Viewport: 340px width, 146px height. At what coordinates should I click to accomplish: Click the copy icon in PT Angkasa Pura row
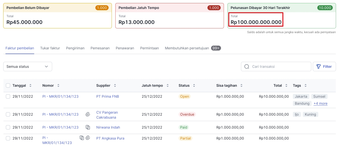82,138
